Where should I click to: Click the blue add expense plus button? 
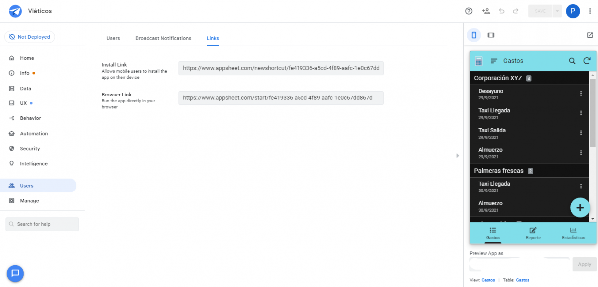coord(580,207)
